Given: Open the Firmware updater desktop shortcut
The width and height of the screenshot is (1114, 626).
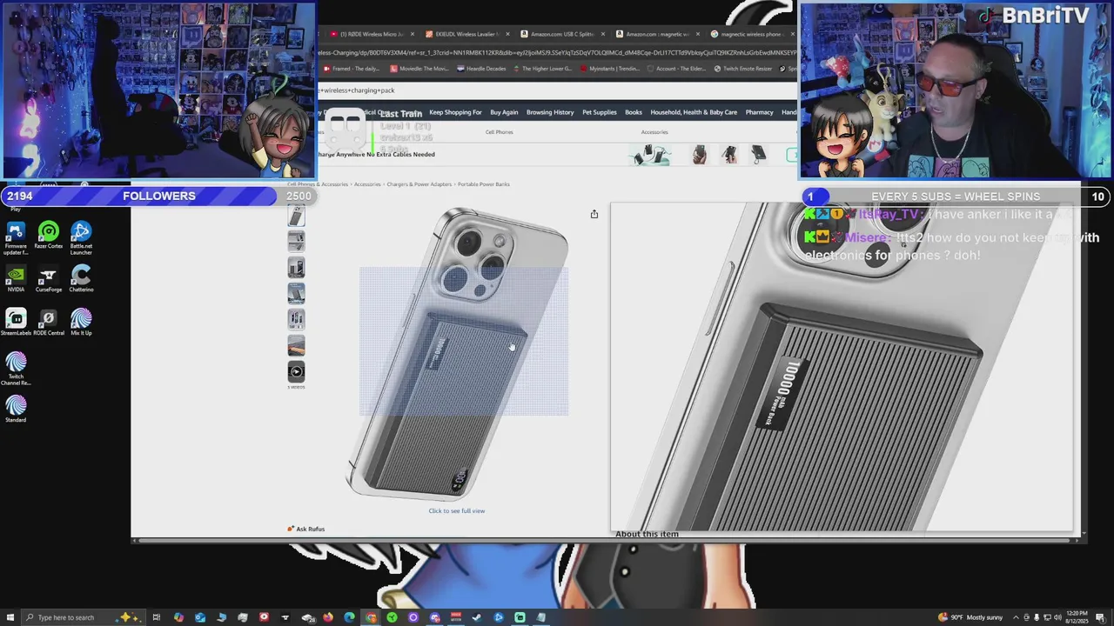Looking at the screenshot, I should [x=15, y=236].
